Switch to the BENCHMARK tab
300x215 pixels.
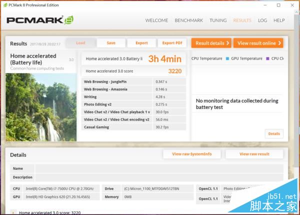(x=188, y=21)
